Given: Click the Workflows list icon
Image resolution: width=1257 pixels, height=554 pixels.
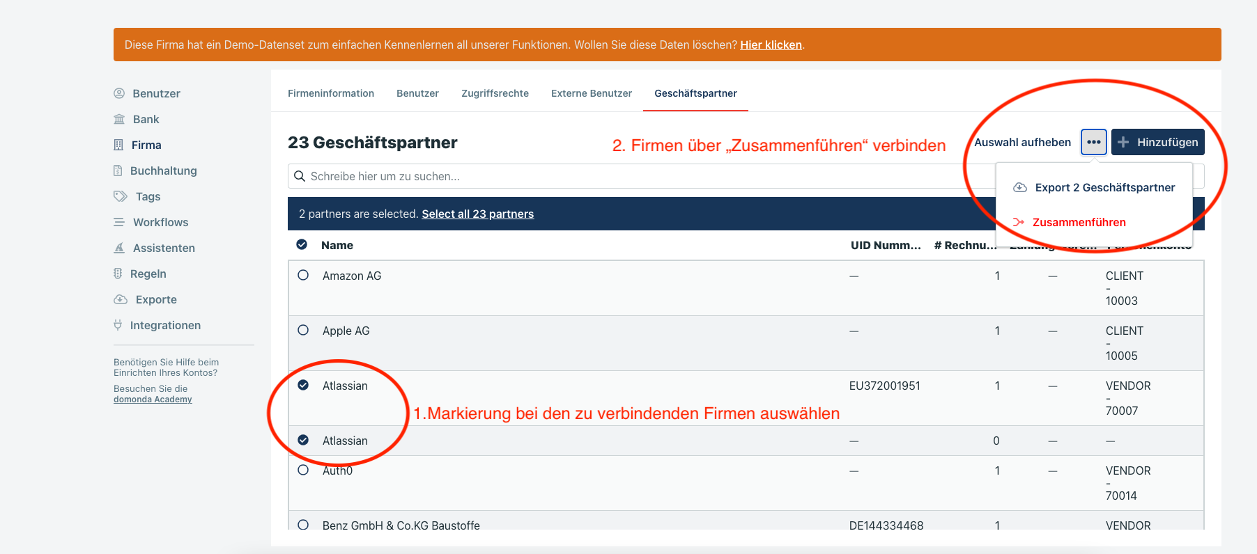Looking at the screenshot, I should (119, 222).
